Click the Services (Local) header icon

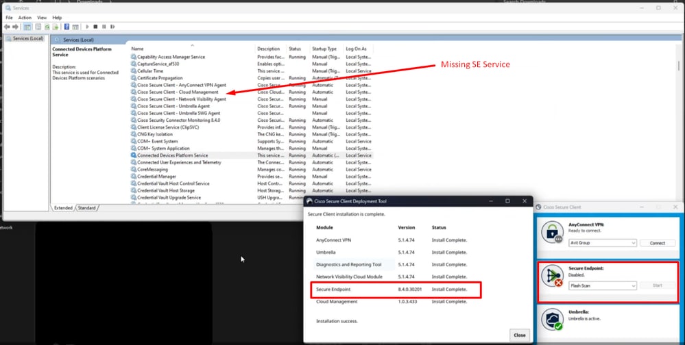click(57, 40)
